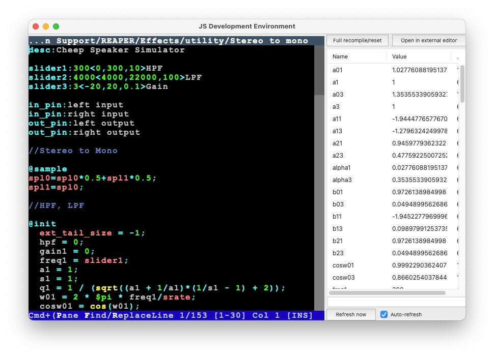The width and height of the screenshot is (494, 358).
Task: Close the JS Development Environment window
Action: click(x=36, y=26)
